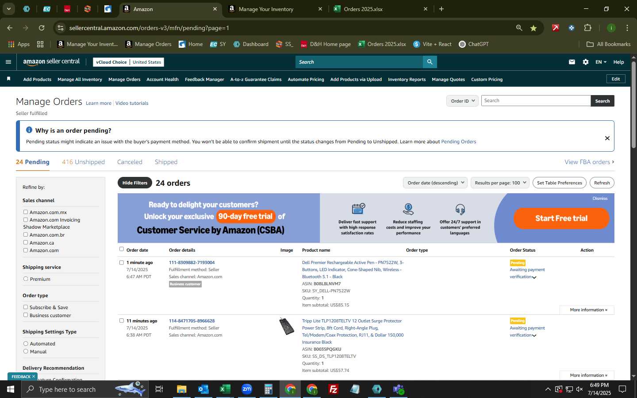The width and height of the screenshot is (637, 398).
Task: Click the amazon seller central logo
Action: pos(51,62)
